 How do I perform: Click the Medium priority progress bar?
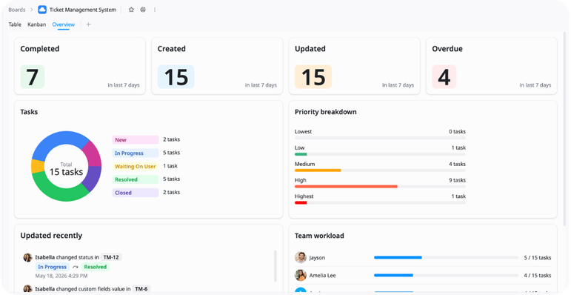(380, 170)
